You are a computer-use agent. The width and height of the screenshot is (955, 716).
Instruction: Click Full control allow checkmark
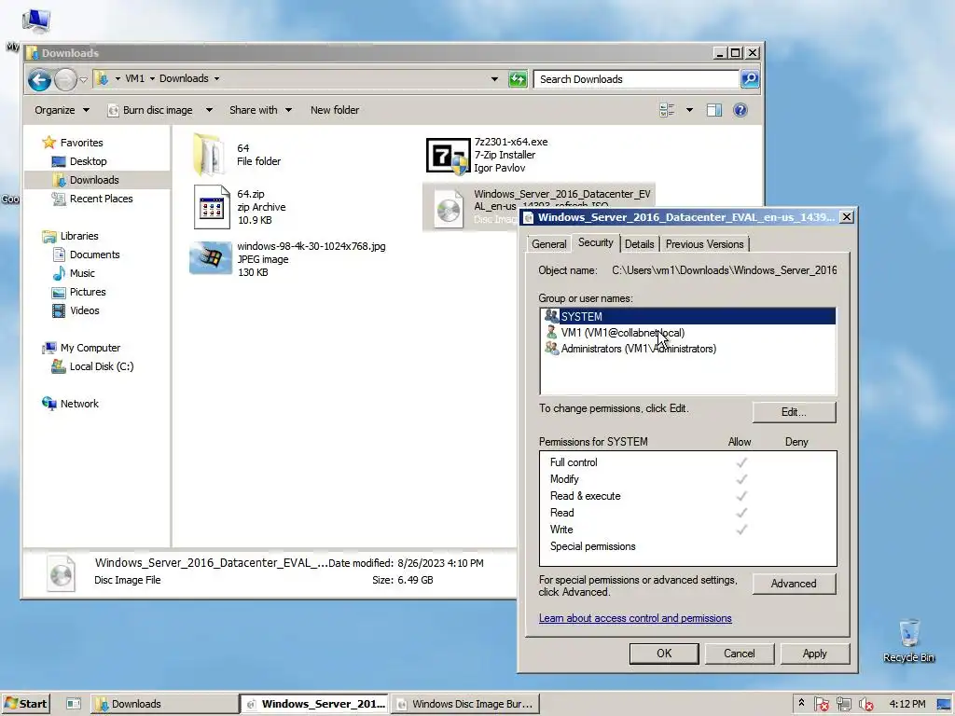(741, 462)
